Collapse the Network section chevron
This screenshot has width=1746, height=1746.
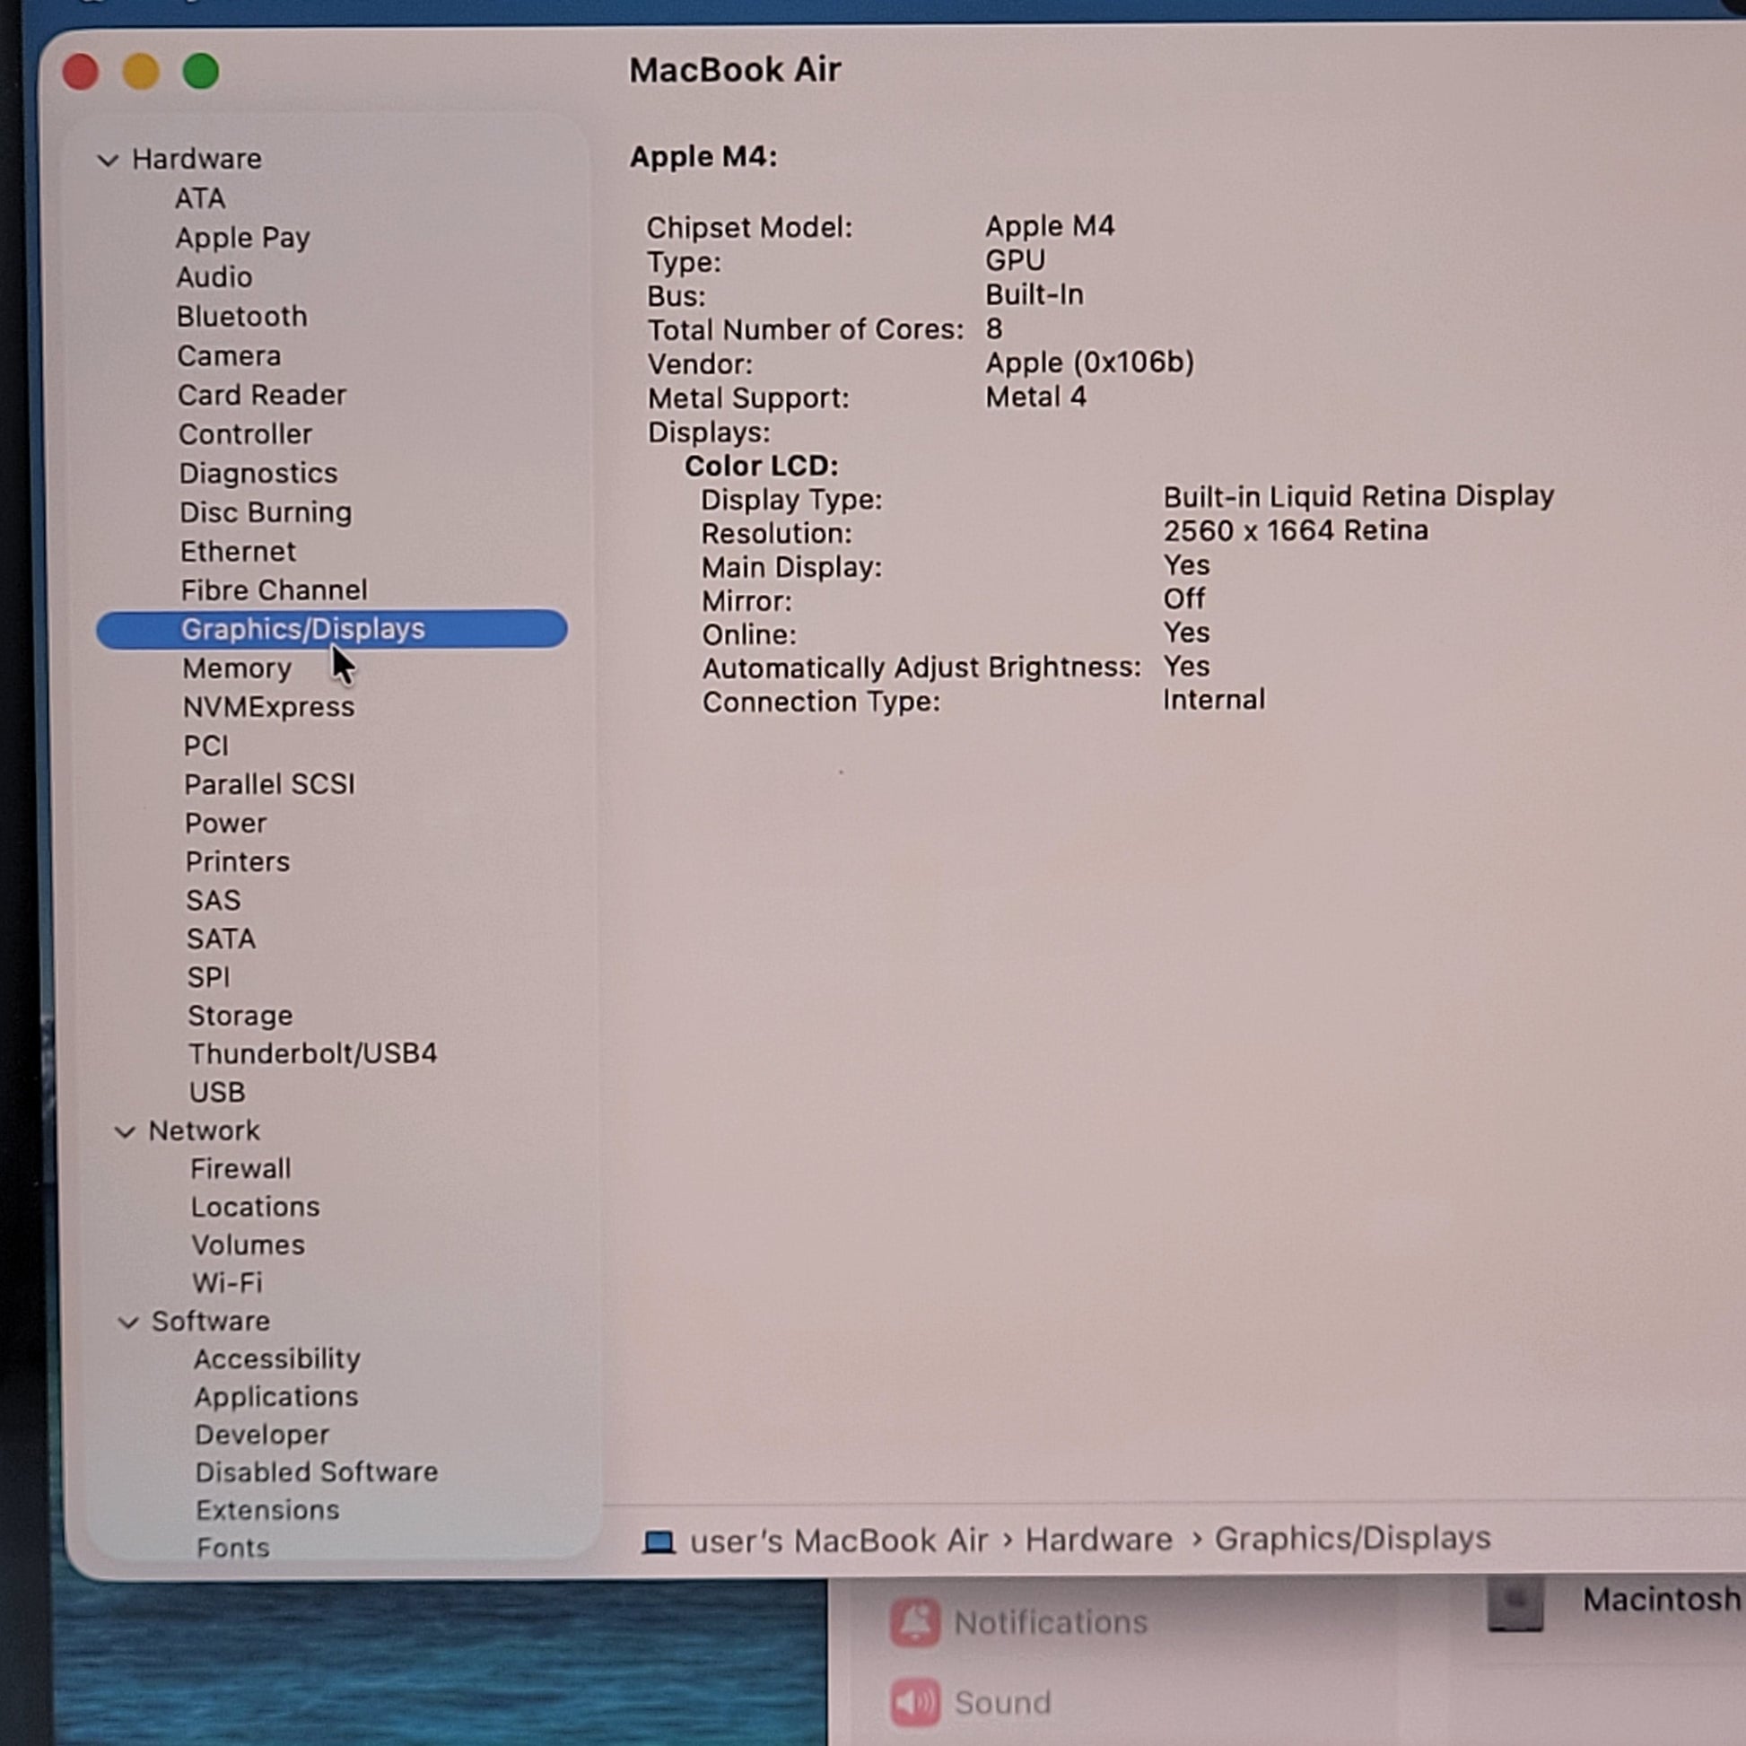pyautogui.click(x=125, y=1131)
